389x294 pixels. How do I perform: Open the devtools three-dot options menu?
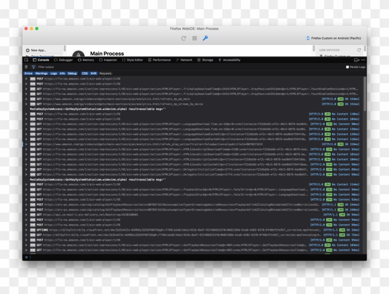[x=363, y=60]
